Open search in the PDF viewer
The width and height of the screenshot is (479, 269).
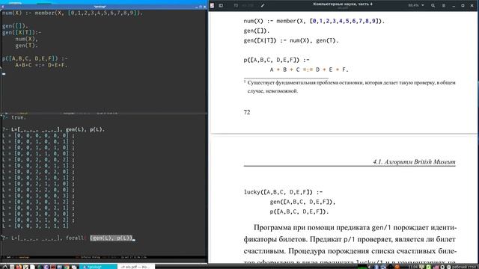[433, 5]
